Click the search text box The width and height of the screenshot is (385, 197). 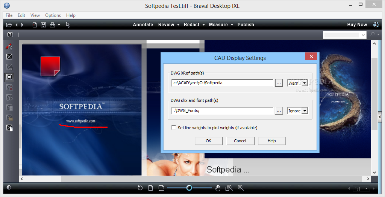(x=342, y=35)
